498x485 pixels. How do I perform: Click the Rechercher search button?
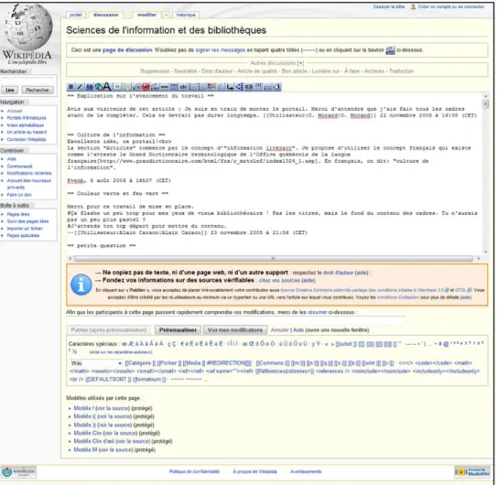coord(38,91)
